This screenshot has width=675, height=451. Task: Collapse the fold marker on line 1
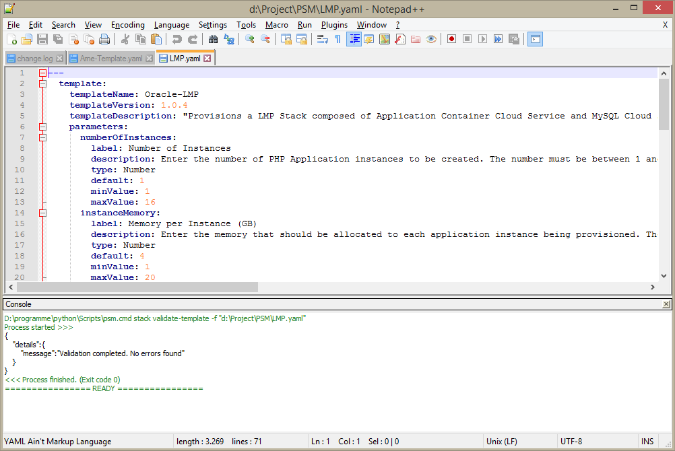click(42, 73)
